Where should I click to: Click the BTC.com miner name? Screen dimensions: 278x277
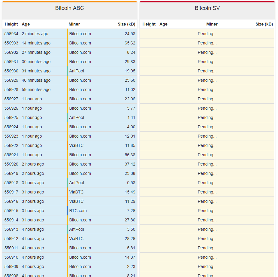click(x=78, y=211)
